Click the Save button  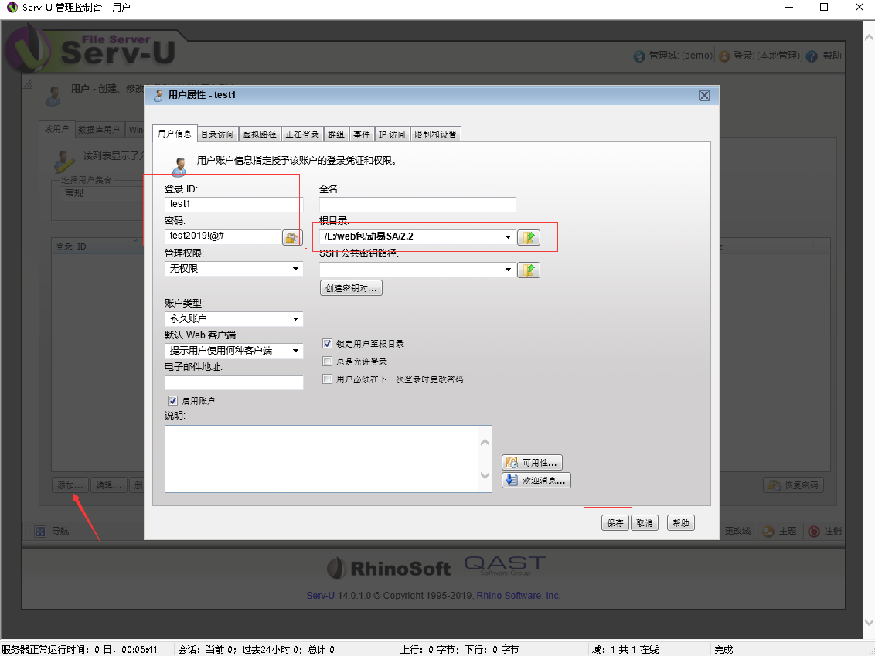(x=615, y=523)
